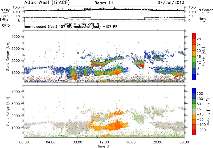Click the 'Beam 11' heading
Image resolution: width=213 pixels, height=148 pixels.
(x=104, y=3)
